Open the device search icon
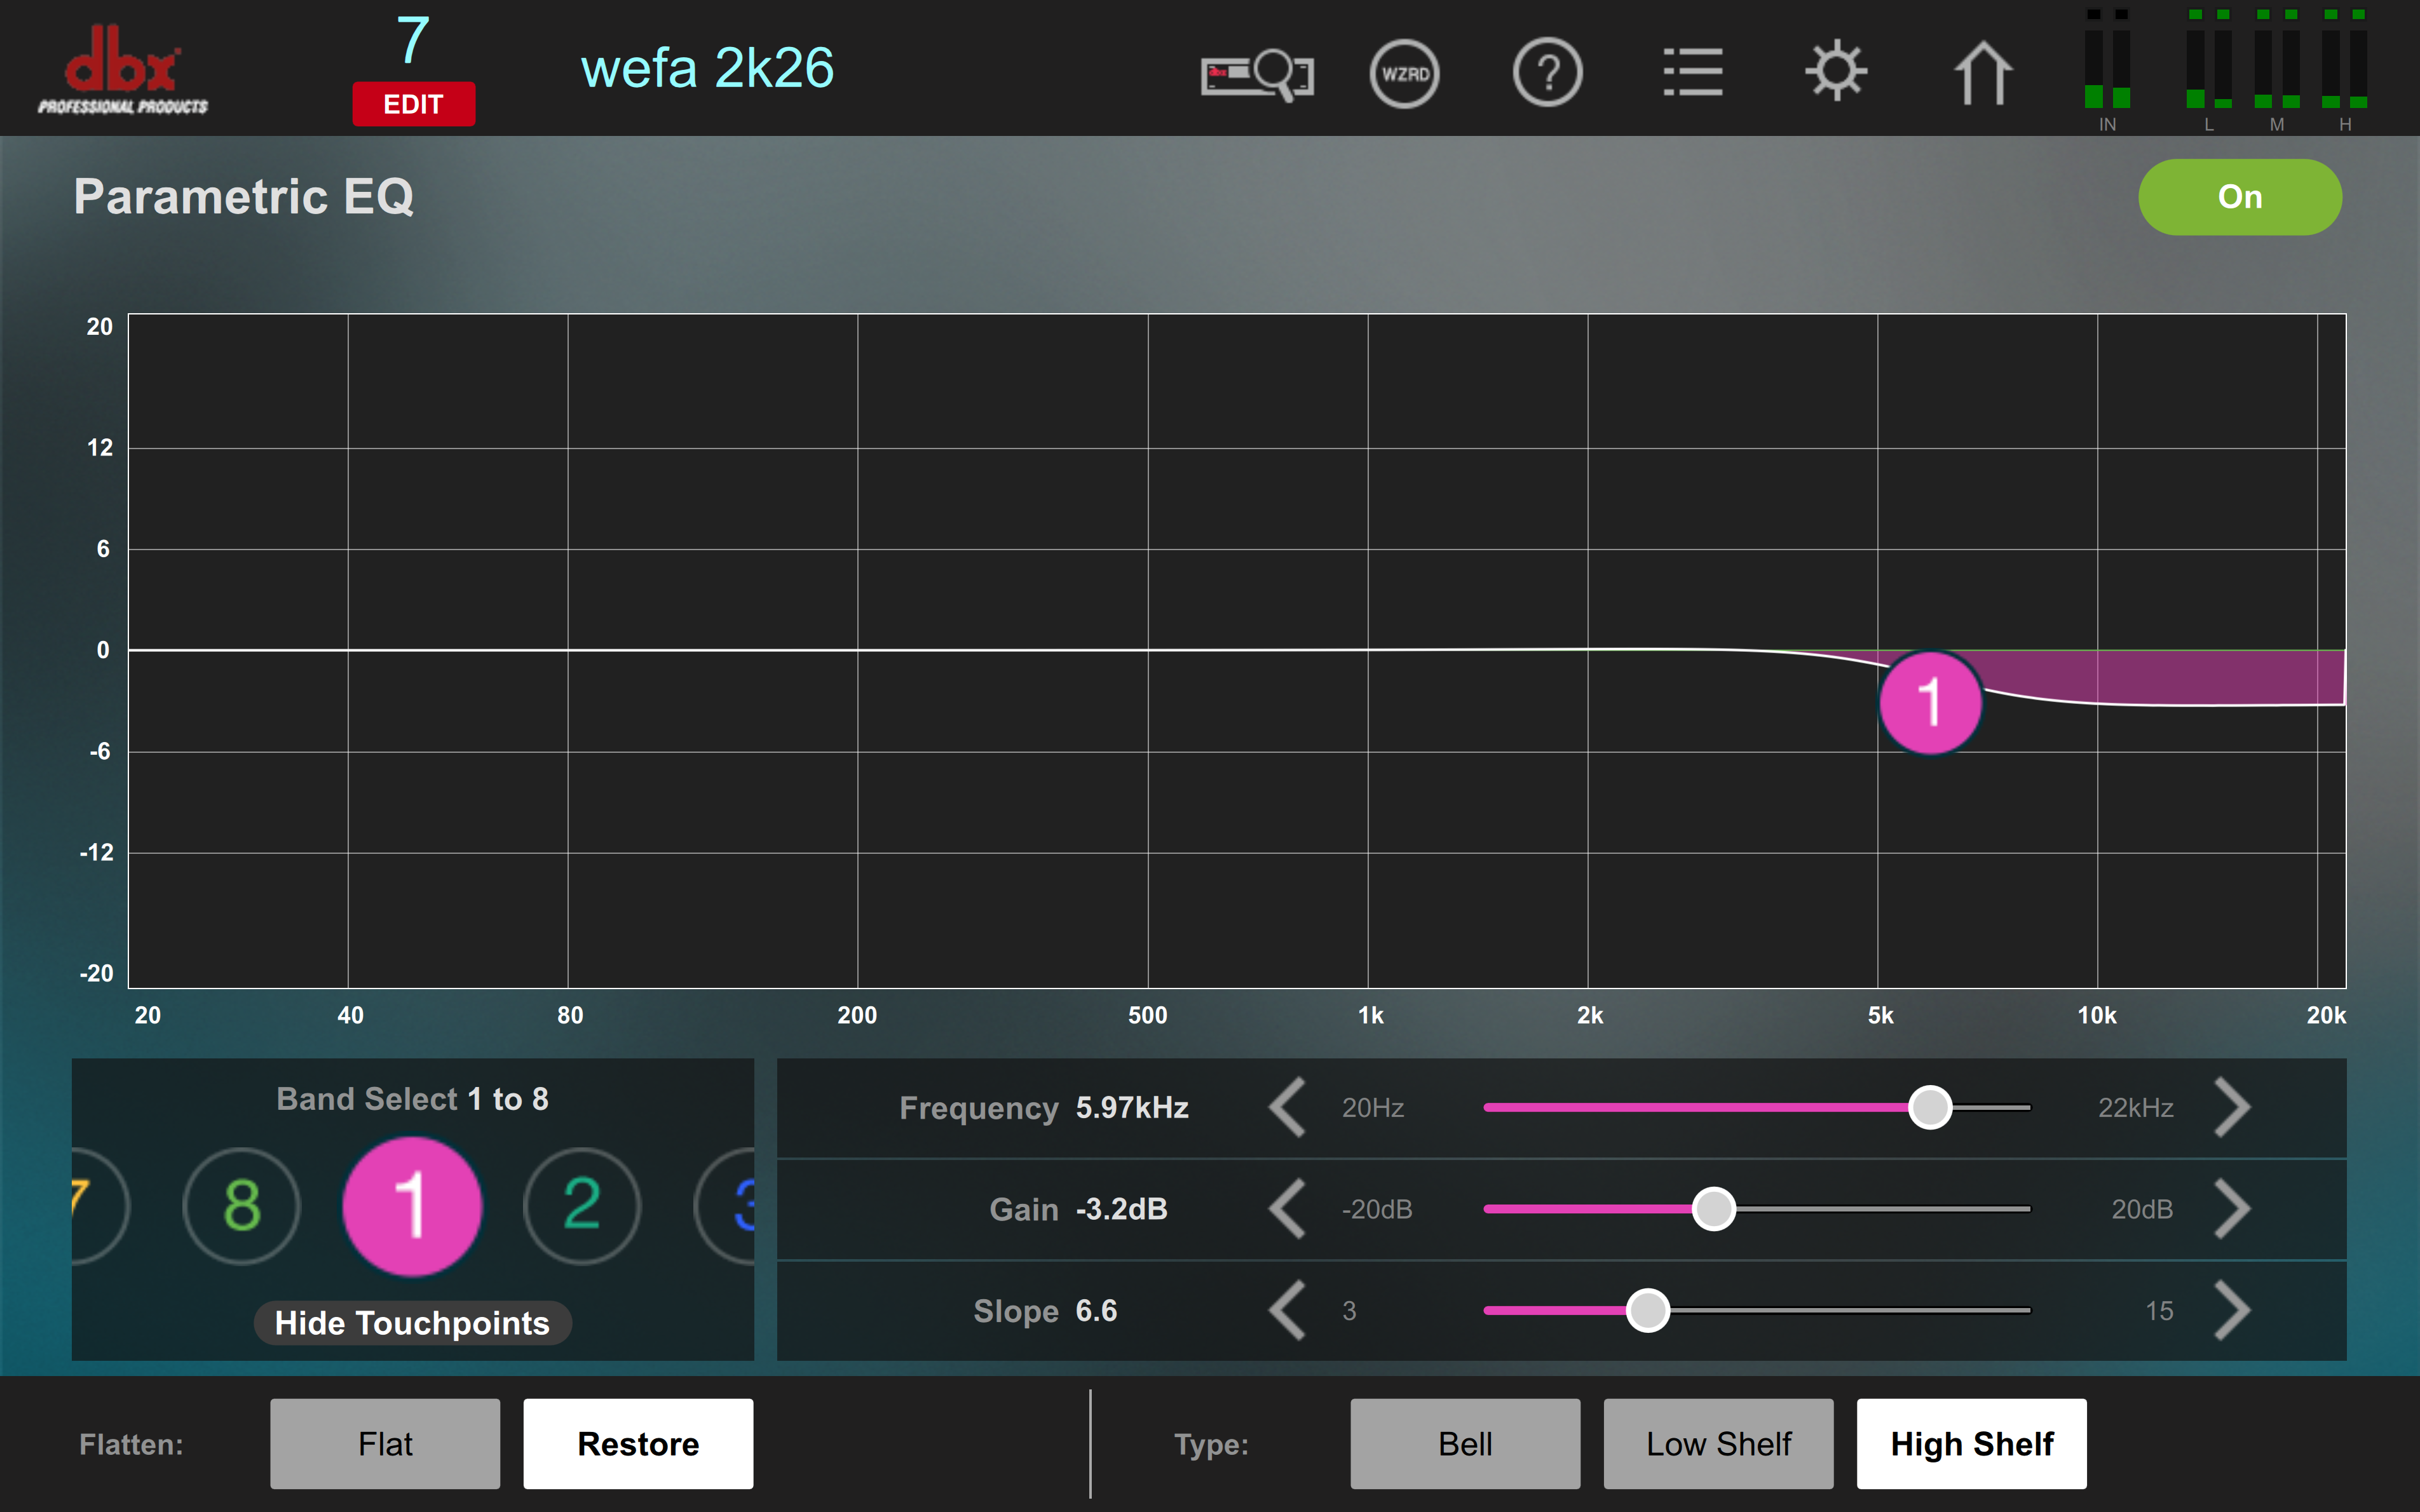 click(1257, 73)
